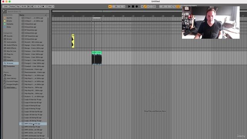Open the Sounds category
The image size is (247, 139).
pos(9,36)
